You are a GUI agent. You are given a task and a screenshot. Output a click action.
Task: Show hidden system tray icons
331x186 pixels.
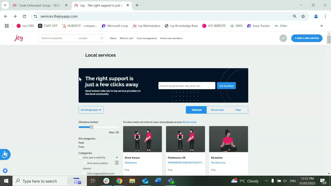coord(266,181)
